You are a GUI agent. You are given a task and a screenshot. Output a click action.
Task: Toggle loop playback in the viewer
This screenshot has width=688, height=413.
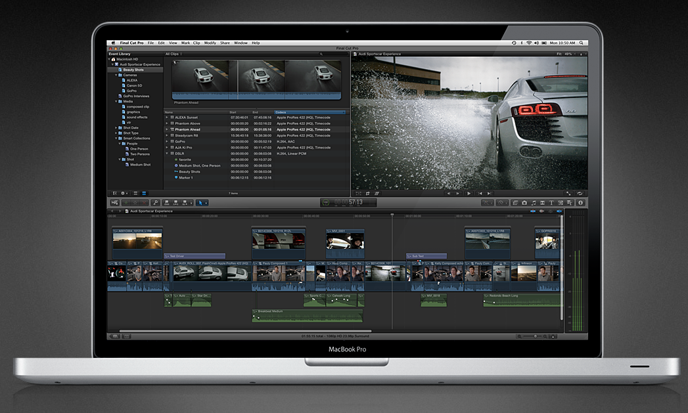pos(580,193)
